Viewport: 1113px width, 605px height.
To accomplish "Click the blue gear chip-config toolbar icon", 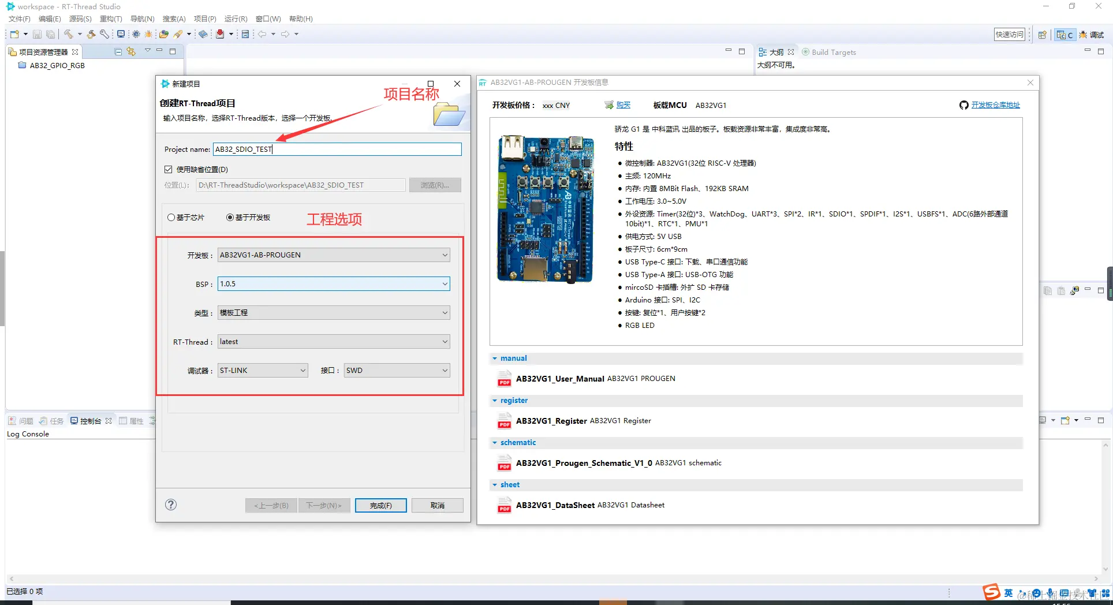I will point(136,34).
